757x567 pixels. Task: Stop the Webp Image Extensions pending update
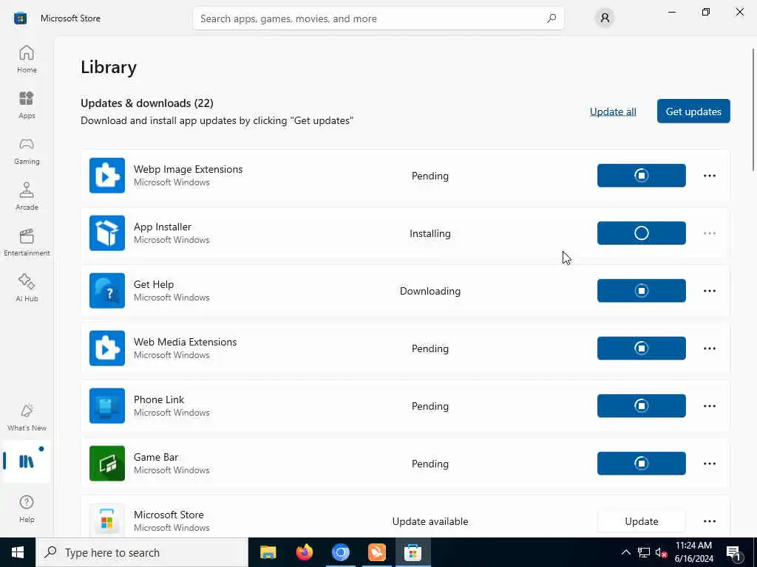(x=641, y=176)
